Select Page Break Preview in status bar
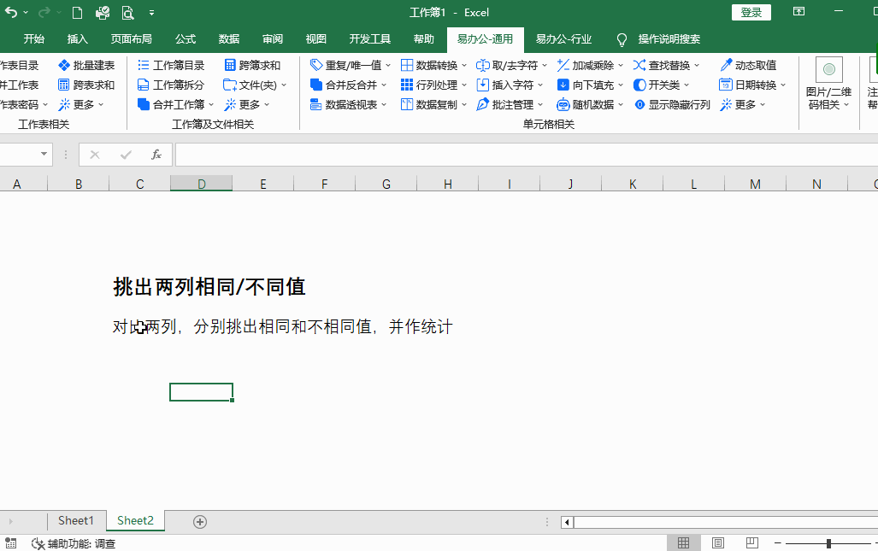 click(752, 542)
